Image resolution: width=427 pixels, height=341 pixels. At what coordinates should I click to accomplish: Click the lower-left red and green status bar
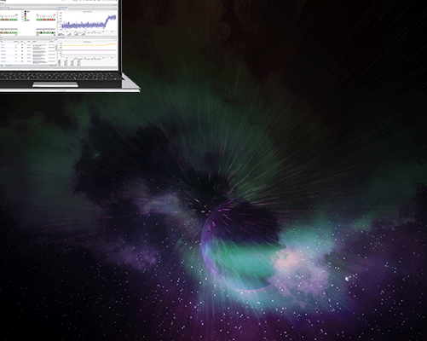pyautogui.click(x=9, y=32)
